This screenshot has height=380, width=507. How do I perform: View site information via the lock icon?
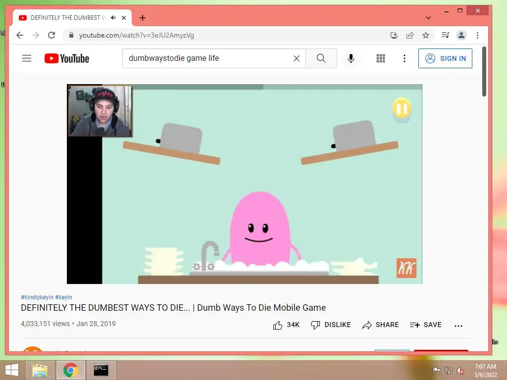click(71, 35)
